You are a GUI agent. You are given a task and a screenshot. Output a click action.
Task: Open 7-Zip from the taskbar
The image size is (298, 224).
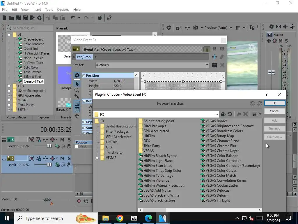pos(134,218)
